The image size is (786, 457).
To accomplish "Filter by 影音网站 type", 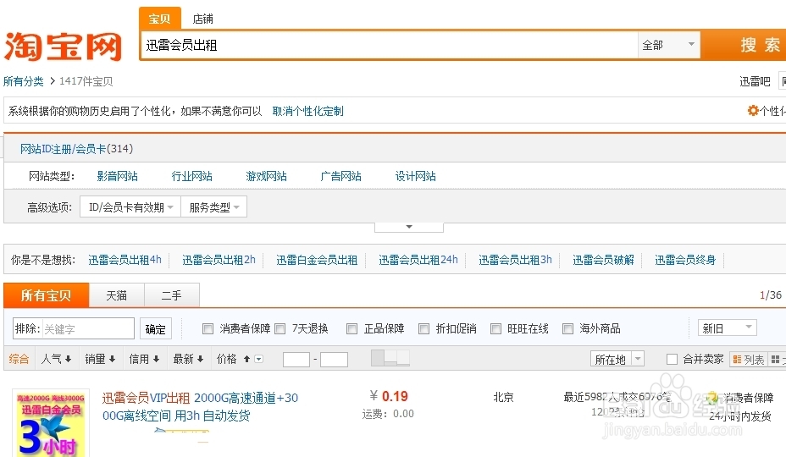I will pyautogui.click(x=117, y=176).
